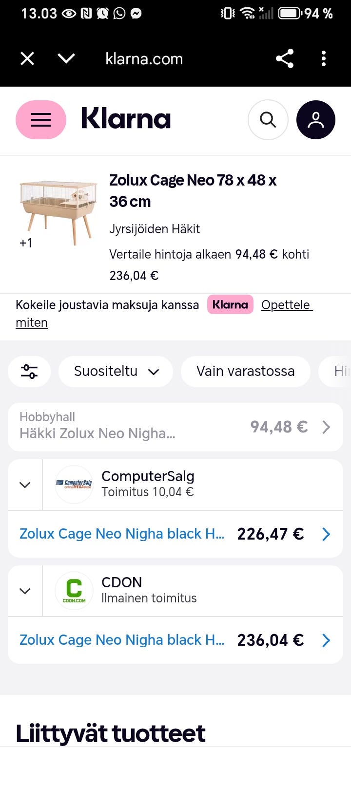Click the Klarna logo
The image size is (351, 785).
click(126, 119)
